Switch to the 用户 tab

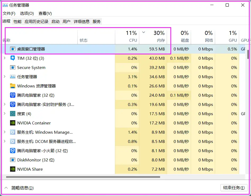pyautogui.click(x=67, y=21)
